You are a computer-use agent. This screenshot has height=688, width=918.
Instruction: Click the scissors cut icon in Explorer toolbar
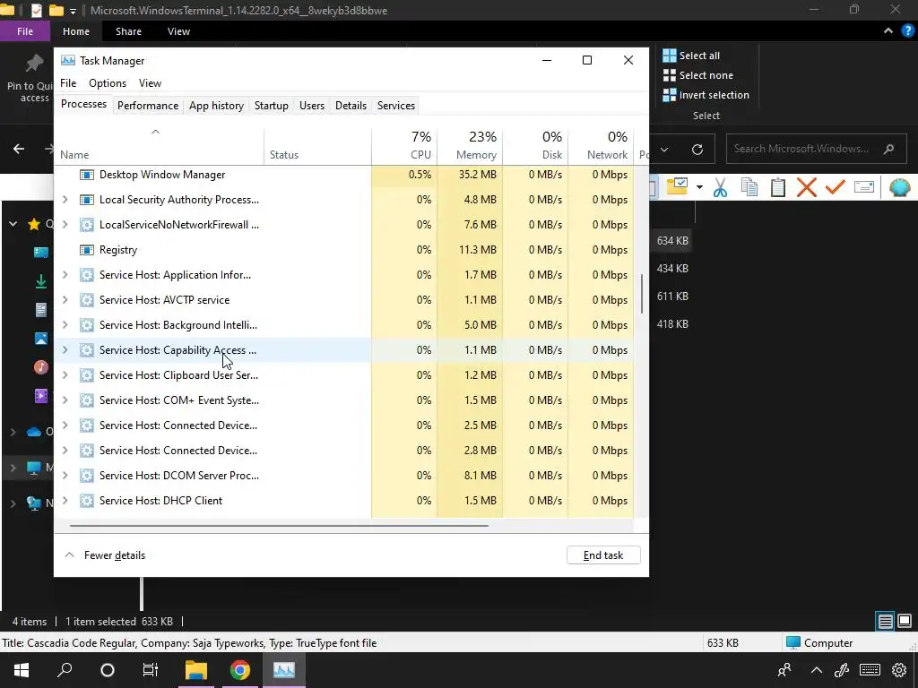[x=720, y=188]
